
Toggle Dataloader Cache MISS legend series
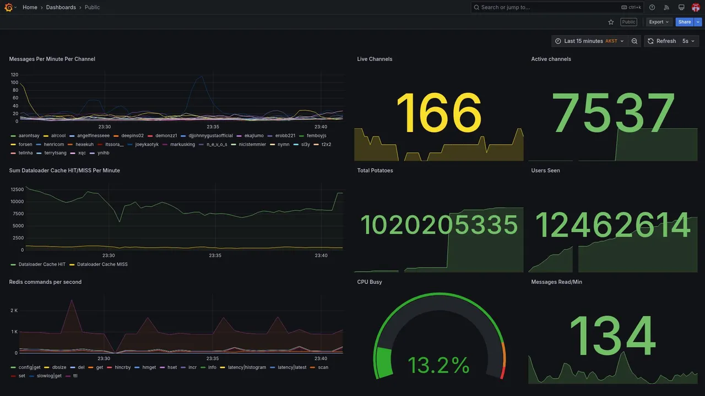click(99, 265)
